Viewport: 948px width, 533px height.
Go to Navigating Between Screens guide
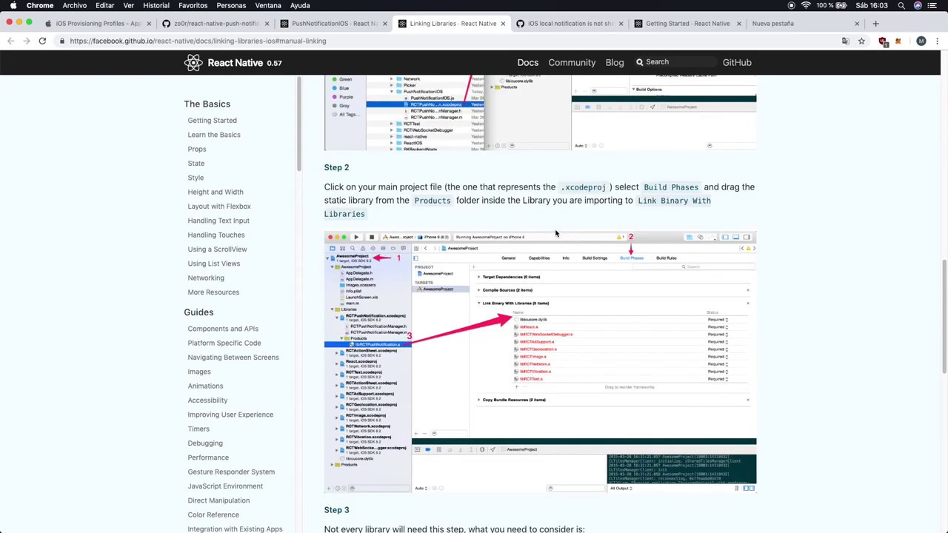[233, 358]
